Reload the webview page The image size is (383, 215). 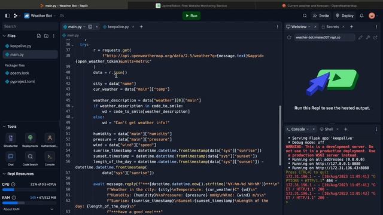click(x=289, y=38)
